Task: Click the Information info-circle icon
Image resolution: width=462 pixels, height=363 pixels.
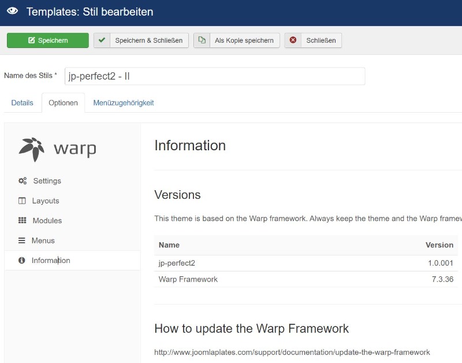Action: pyautogui.click(x=22, y=260)
